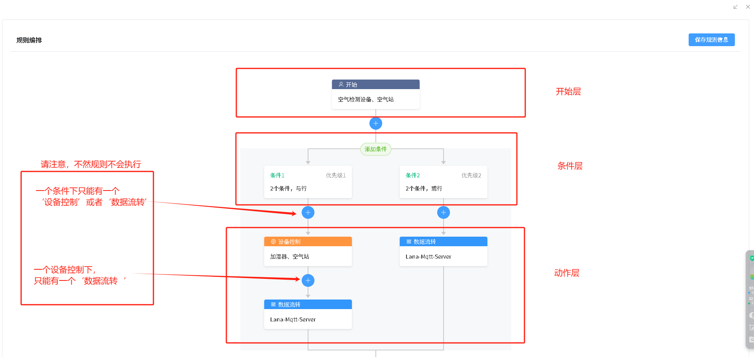The image size is (754, 360).
Task: Click list icon of 数据流转 above bottom-left Lana-Mqtt-Server
Action: pos(273,304)
